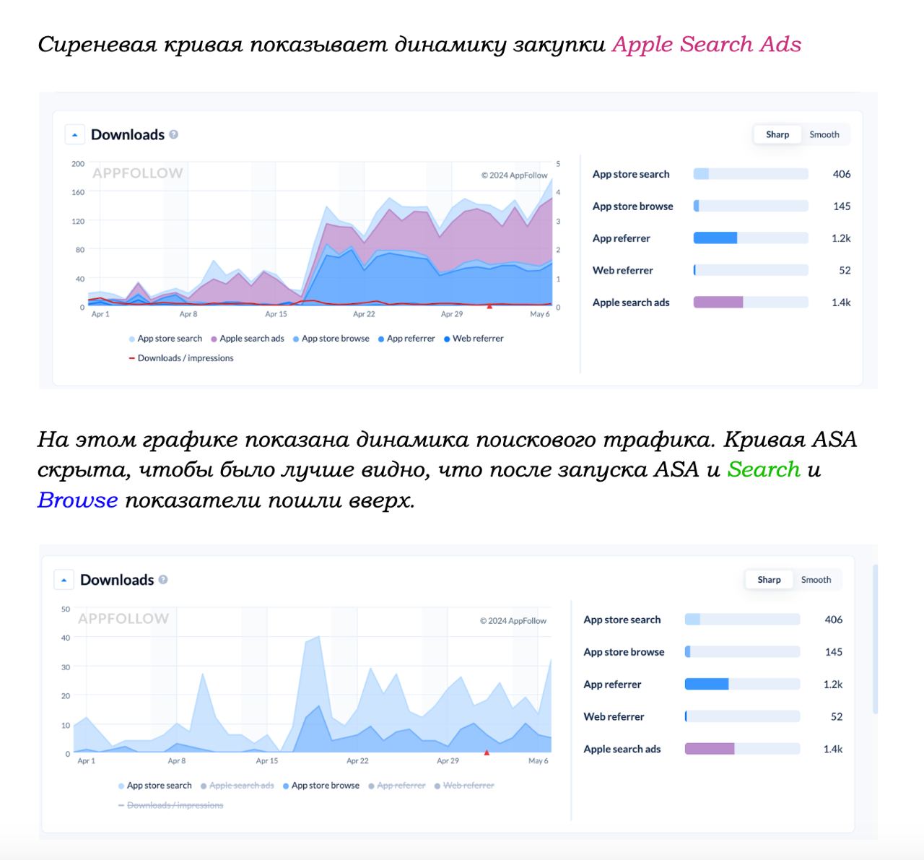This screenshot has width=924, height=860.
Task: Click the Apple Search Ads pink link text
Action: pyautogui.click(x=706, y=44)
